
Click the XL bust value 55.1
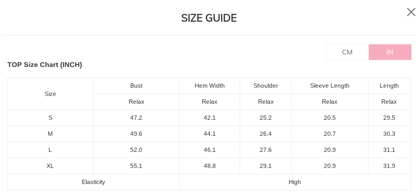[x=136, y=166]
